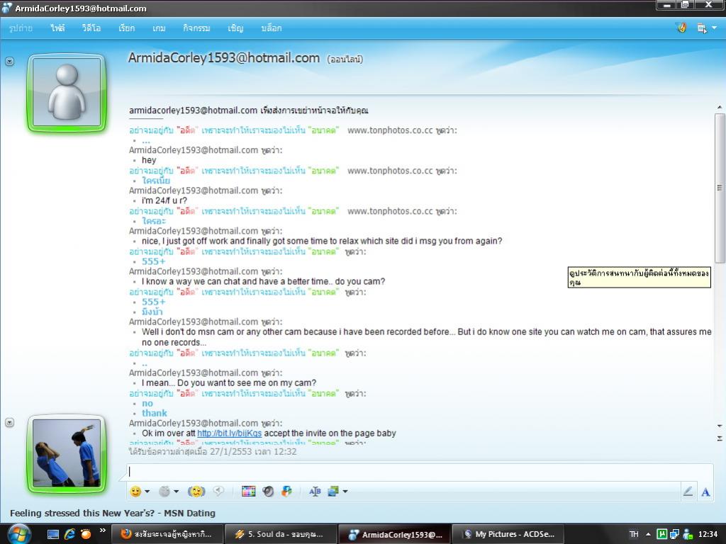Switch to the '5. Soul da' Winamp taskbar button
The image size is (726, 544).
coord(281,534)
